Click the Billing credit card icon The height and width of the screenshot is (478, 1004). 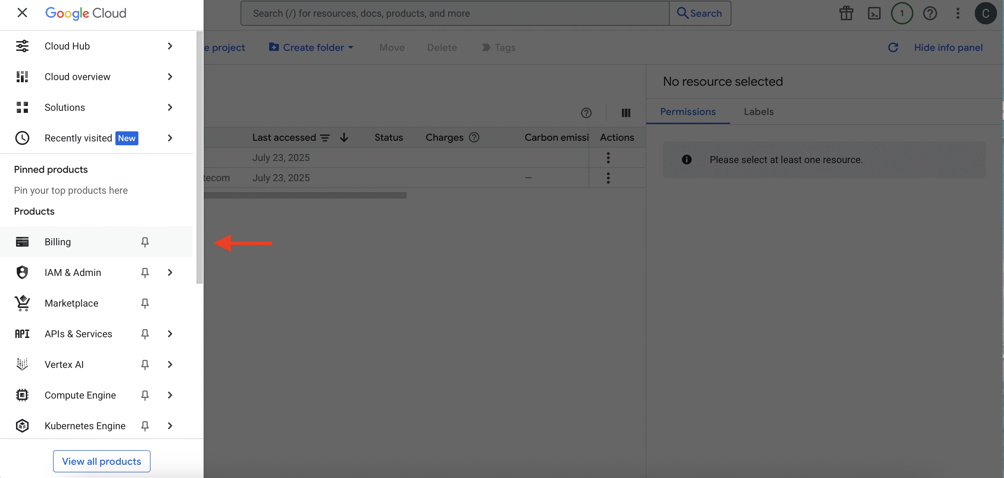click(x=22, y=242)
